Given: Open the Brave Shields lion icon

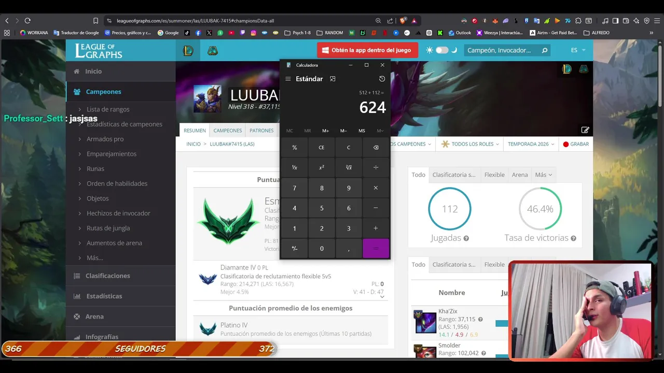Looking at the screenshot, I should (x=403, y=21).
